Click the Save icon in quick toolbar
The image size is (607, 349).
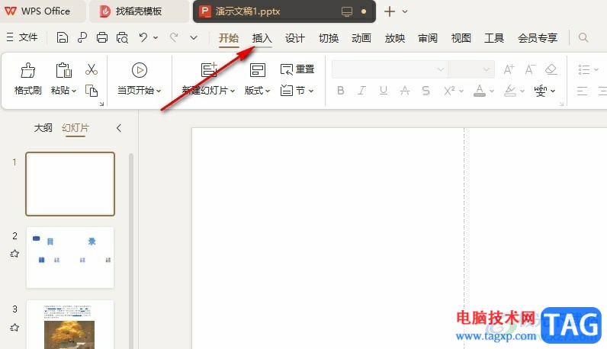[62, 37]
